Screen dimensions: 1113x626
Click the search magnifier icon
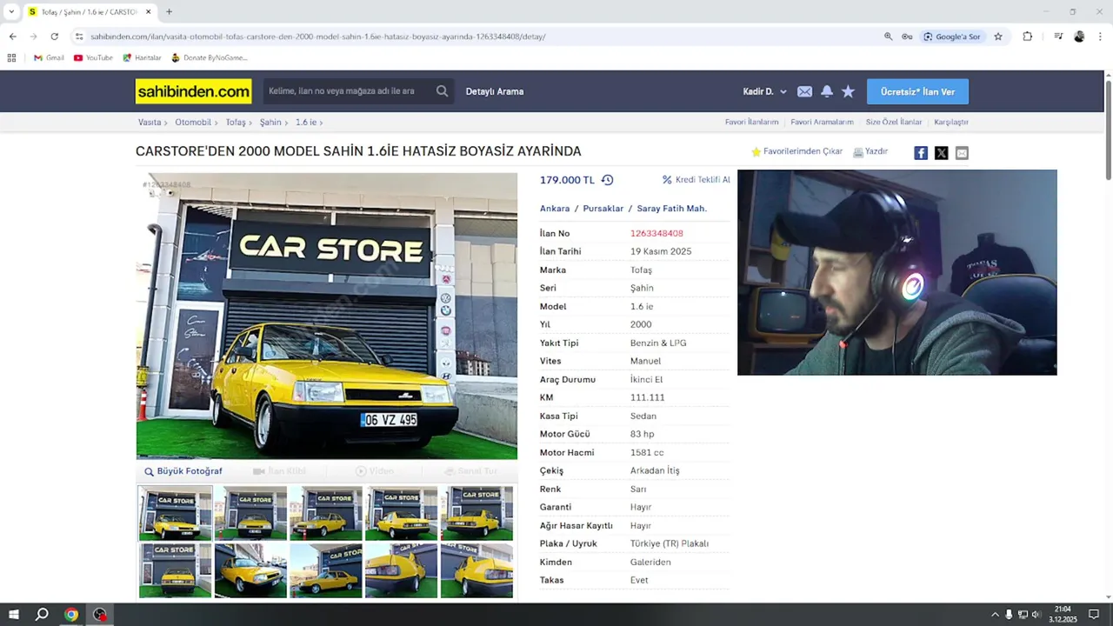pos(443,91)
